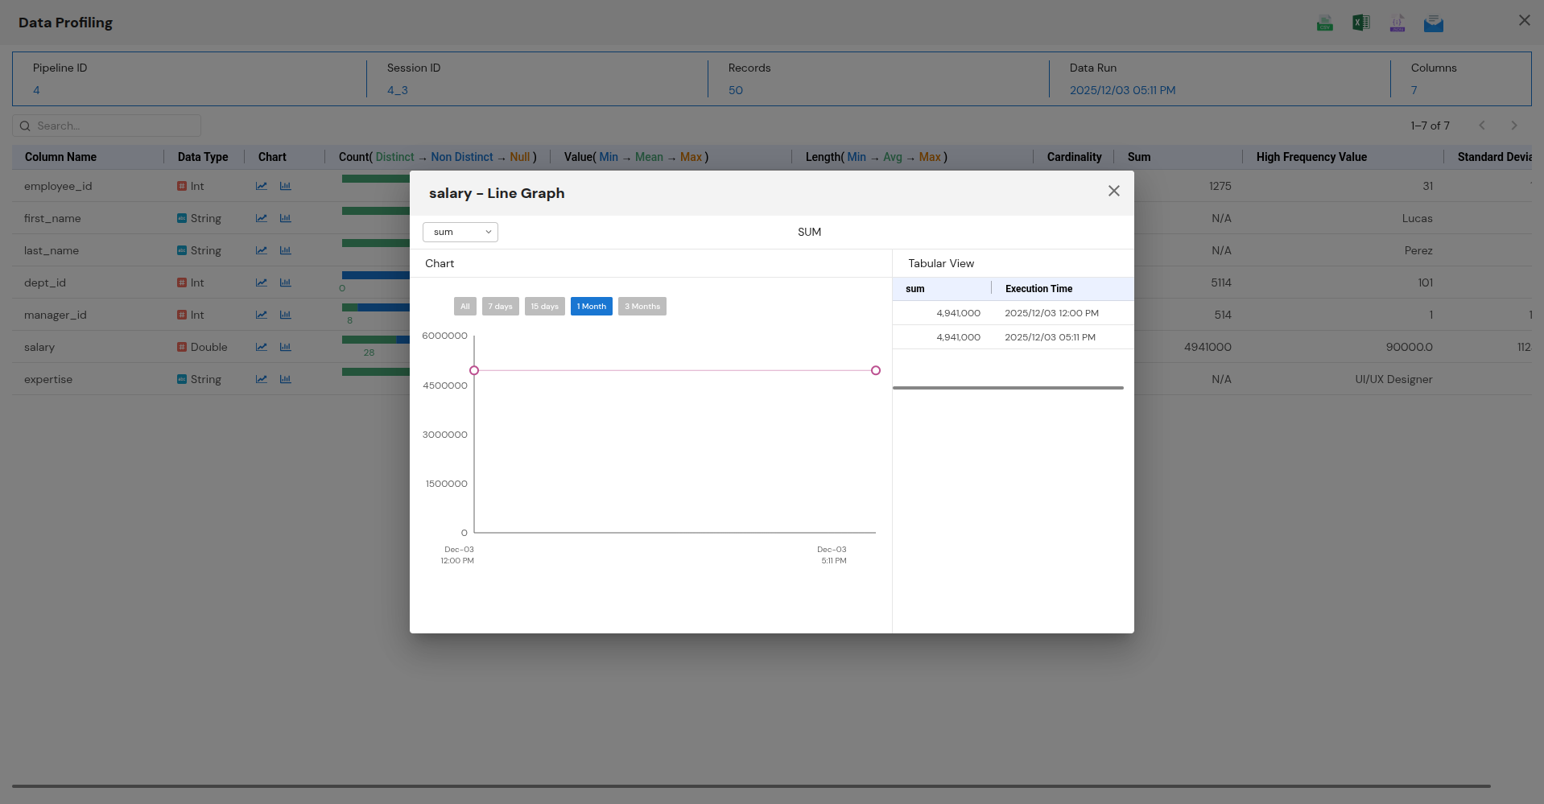Open the bar chart for dept_id
The image size is (1544, 804).
pyautogui.click(x=286, y=282)
